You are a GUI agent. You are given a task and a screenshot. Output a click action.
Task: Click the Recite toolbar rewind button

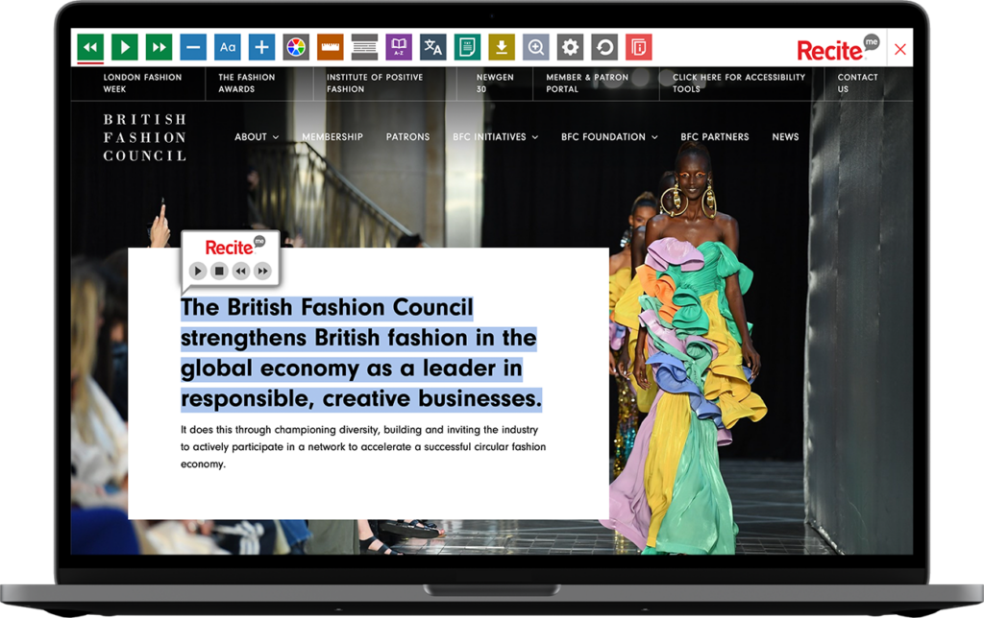pos(90,47)
